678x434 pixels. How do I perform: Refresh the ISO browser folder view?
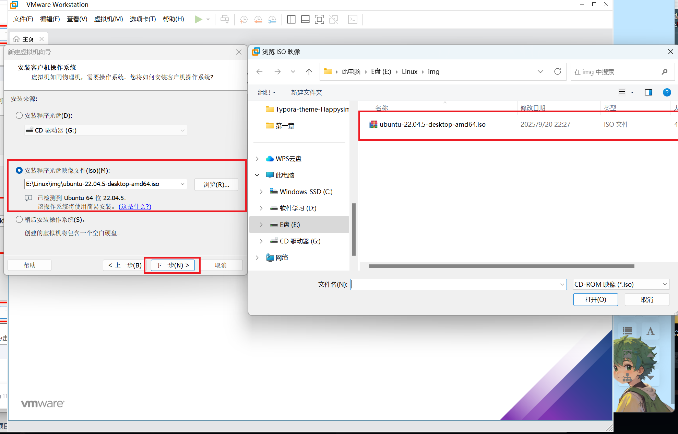(557, 71)
